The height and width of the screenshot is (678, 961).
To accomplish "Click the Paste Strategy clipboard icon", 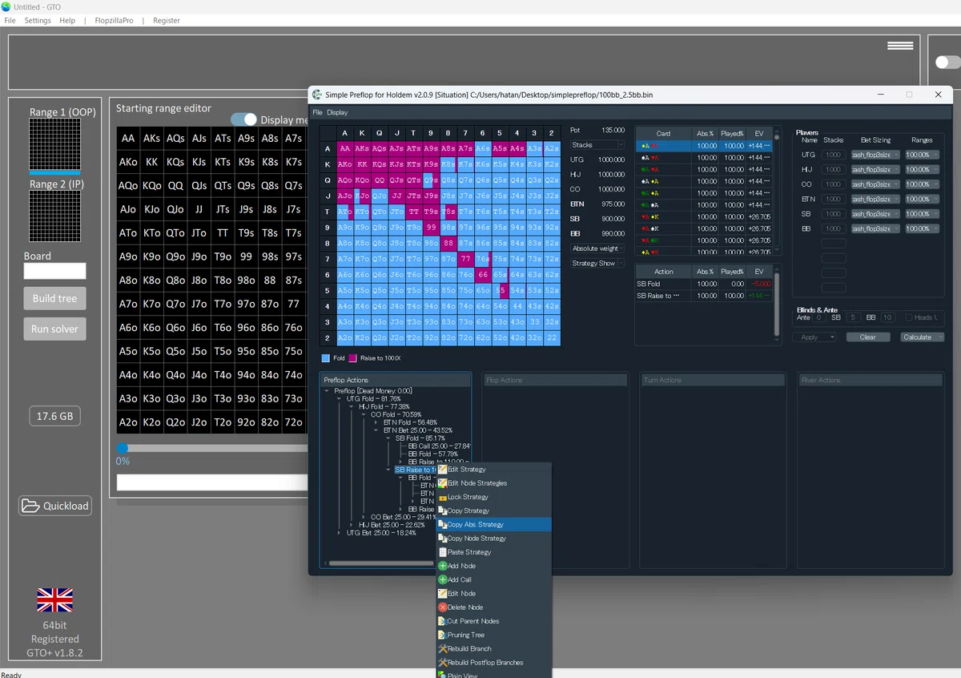I will point(442,552).
